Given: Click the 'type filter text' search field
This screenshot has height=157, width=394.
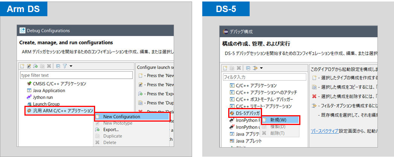Looking at the screenshot, I should (76, 75).
